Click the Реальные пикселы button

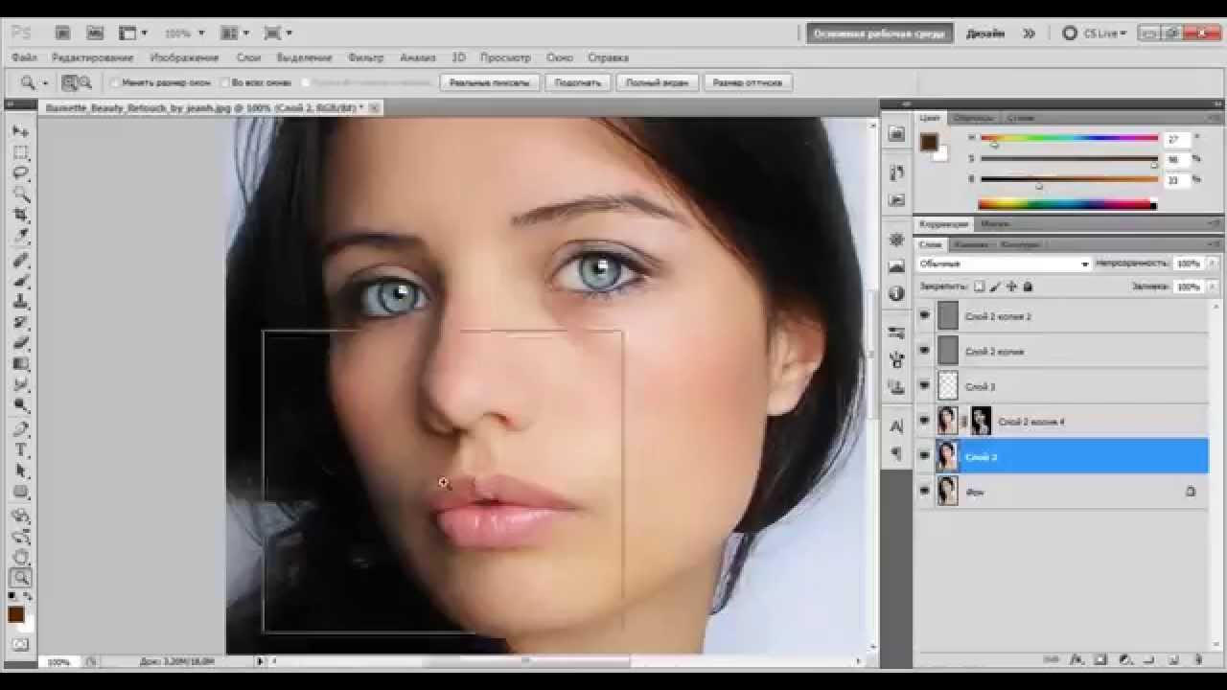point(490,82)
